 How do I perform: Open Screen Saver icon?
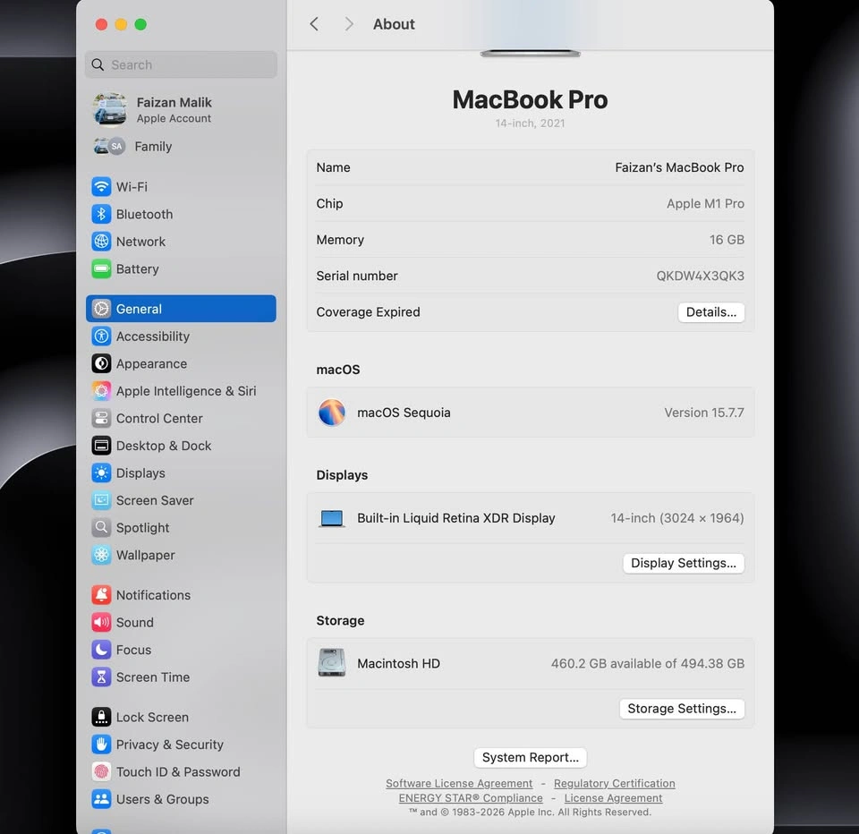click(x=101, y=501)
